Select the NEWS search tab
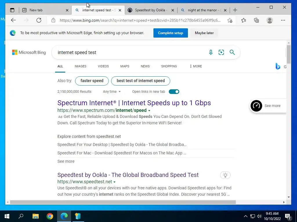Screen dimensions: 297x222 tap(145, 66)
